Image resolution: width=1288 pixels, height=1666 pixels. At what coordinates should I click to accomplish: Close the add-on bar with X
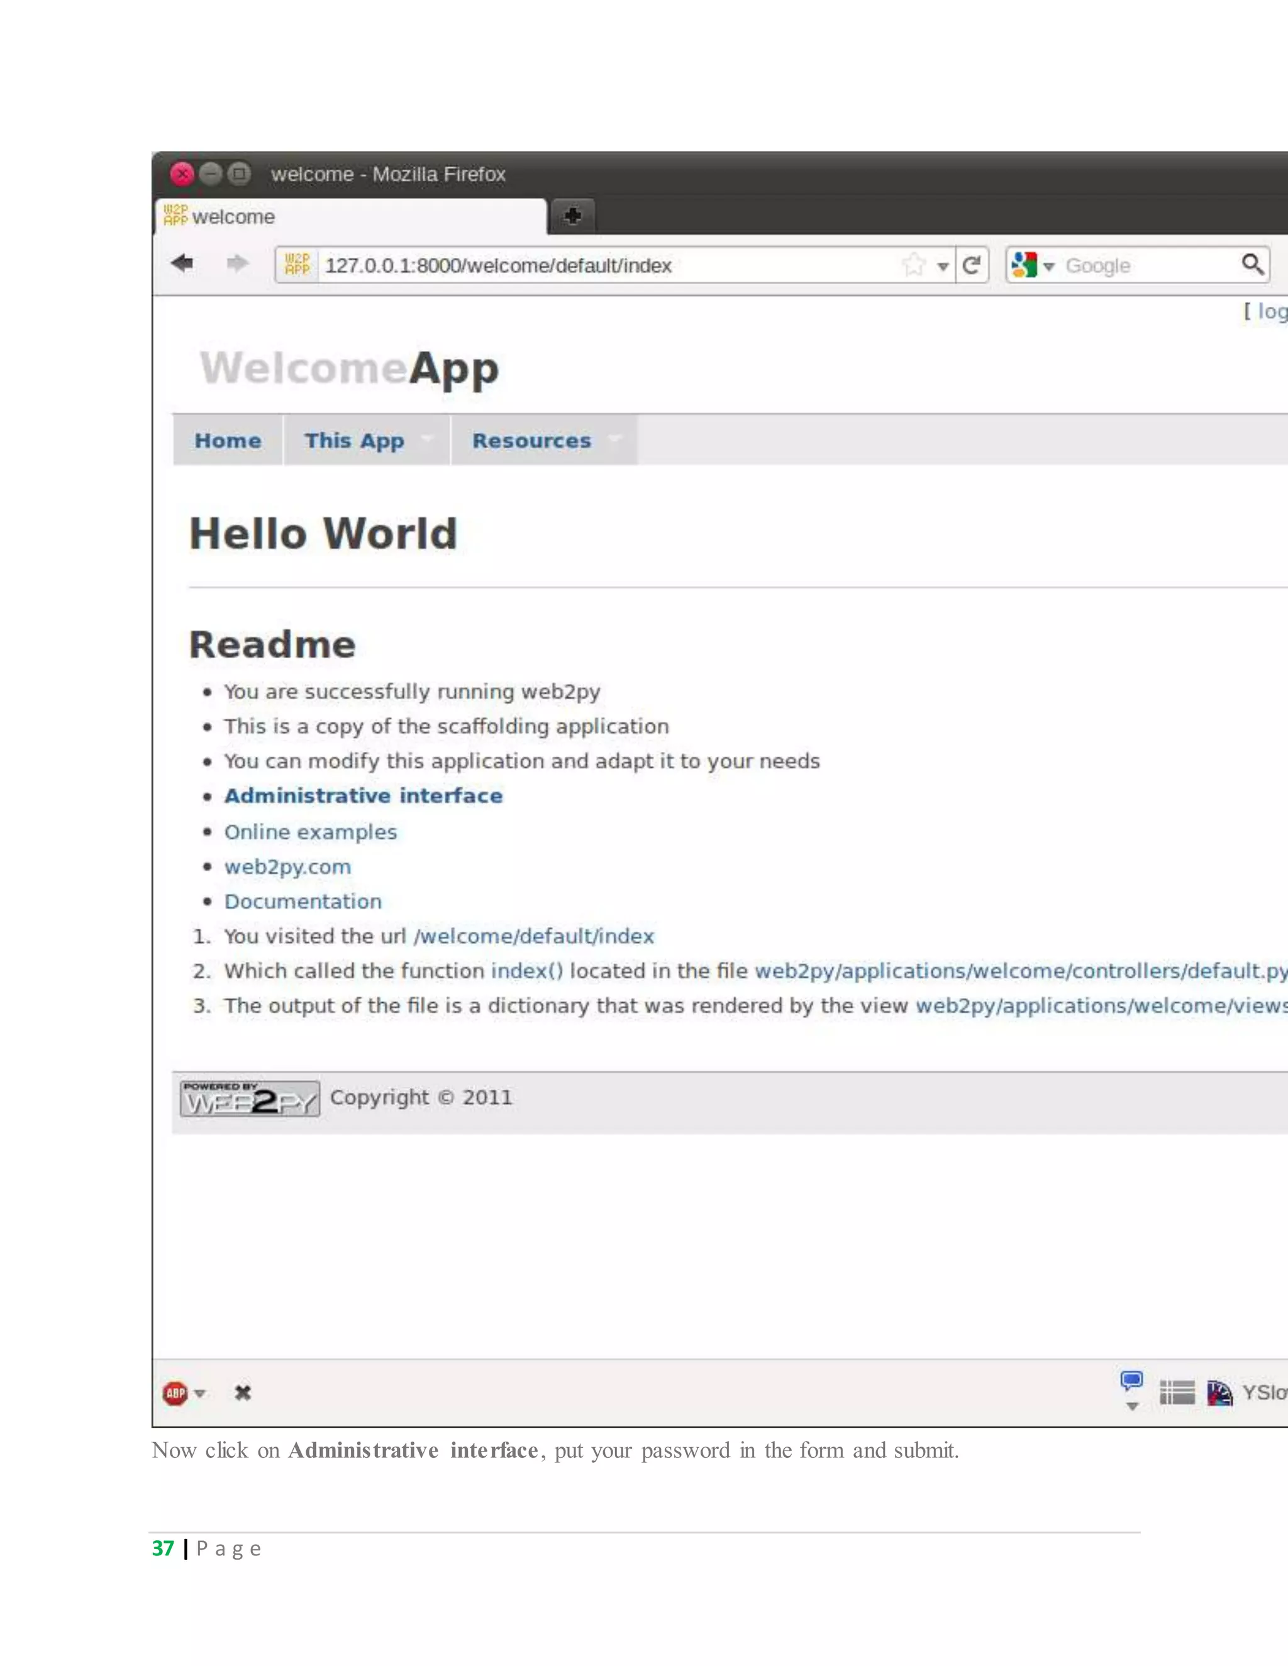pos(243,1393)
